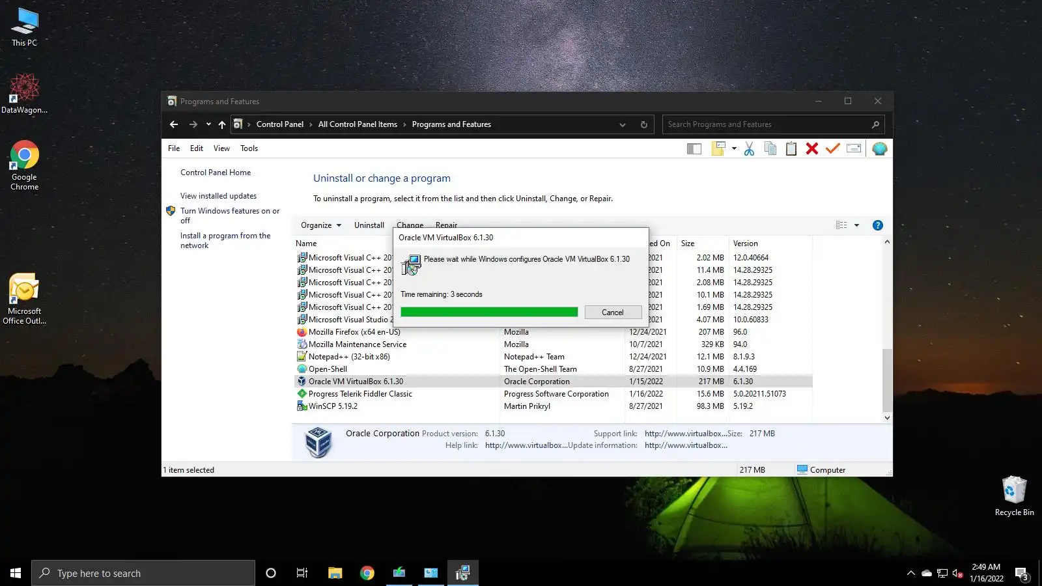Screen dimensions: 1042x586
Task: Open View installed updates link
Action: [x=218, y=196]
